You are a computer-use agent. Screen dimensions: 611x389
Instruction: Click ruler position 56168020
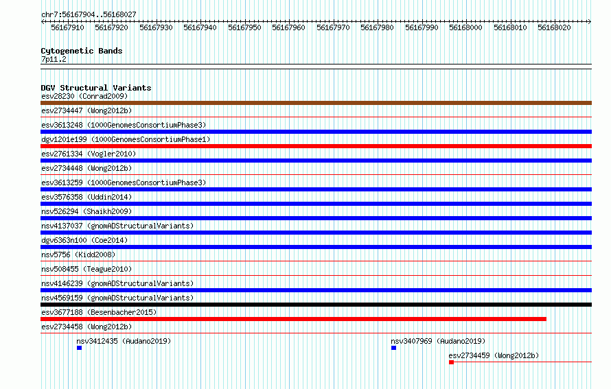point(554,27)
